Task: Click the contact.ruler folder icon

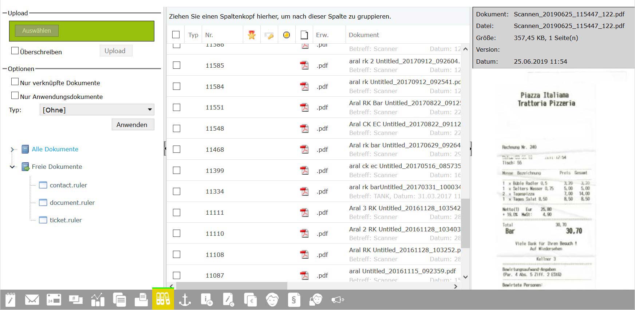Action: click(x=43, y=185)
